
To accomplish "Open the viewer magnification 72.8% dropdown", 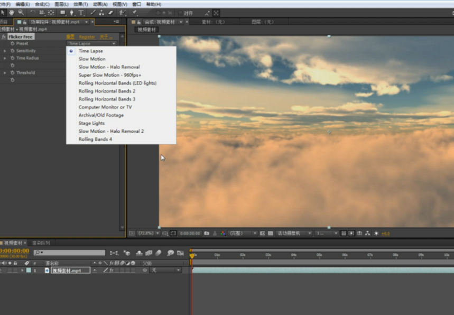I will pyautogui.click(x=148, y=233).
